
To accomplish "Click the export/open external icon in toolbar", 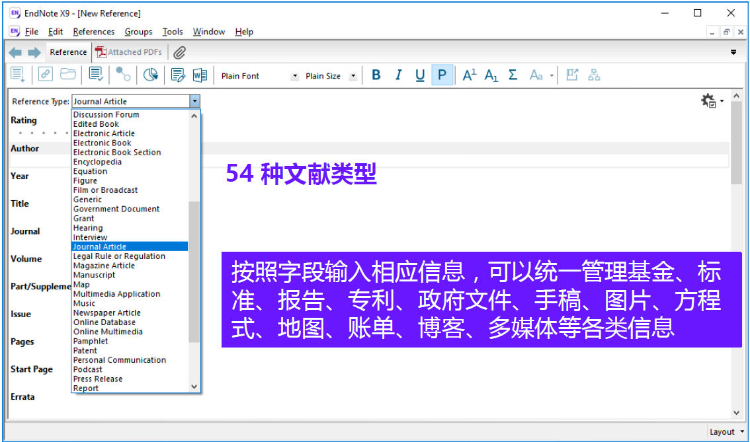I will 572,75.
